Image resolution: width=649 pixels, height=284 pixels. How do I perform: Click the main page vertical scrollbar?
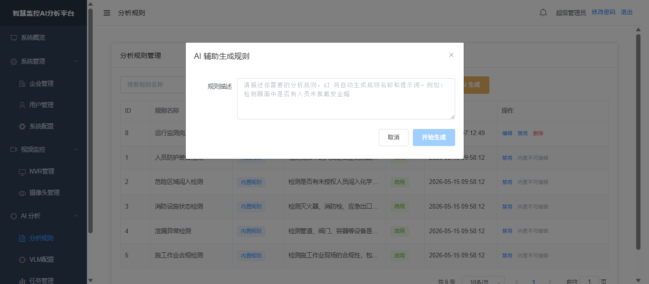638,141
